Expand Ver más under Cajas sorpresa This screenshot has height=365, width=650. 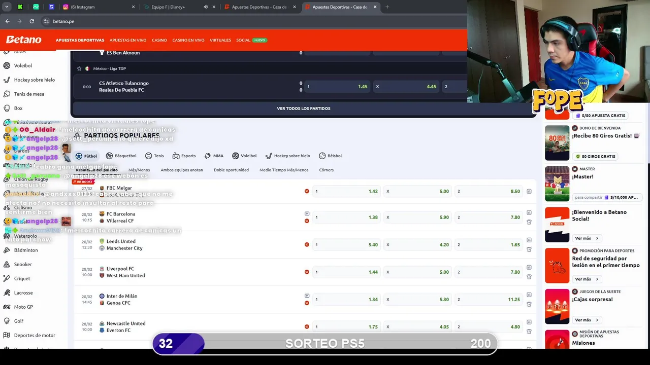(587, 320)
